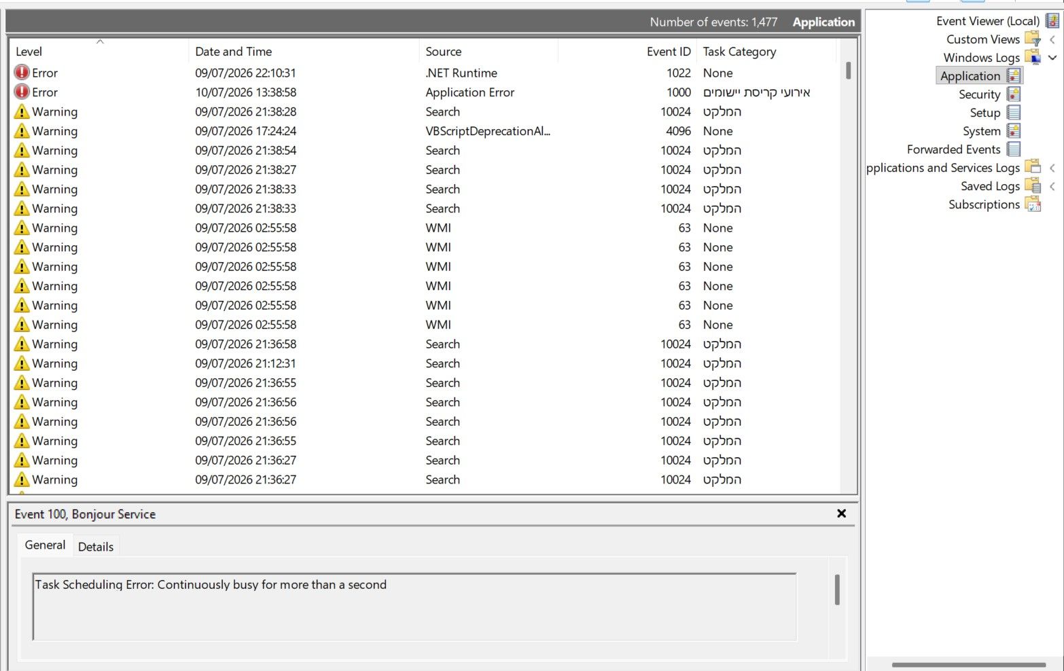
Task: Open the Forwarded Events log icon
Action: [x=1013, y=149]
